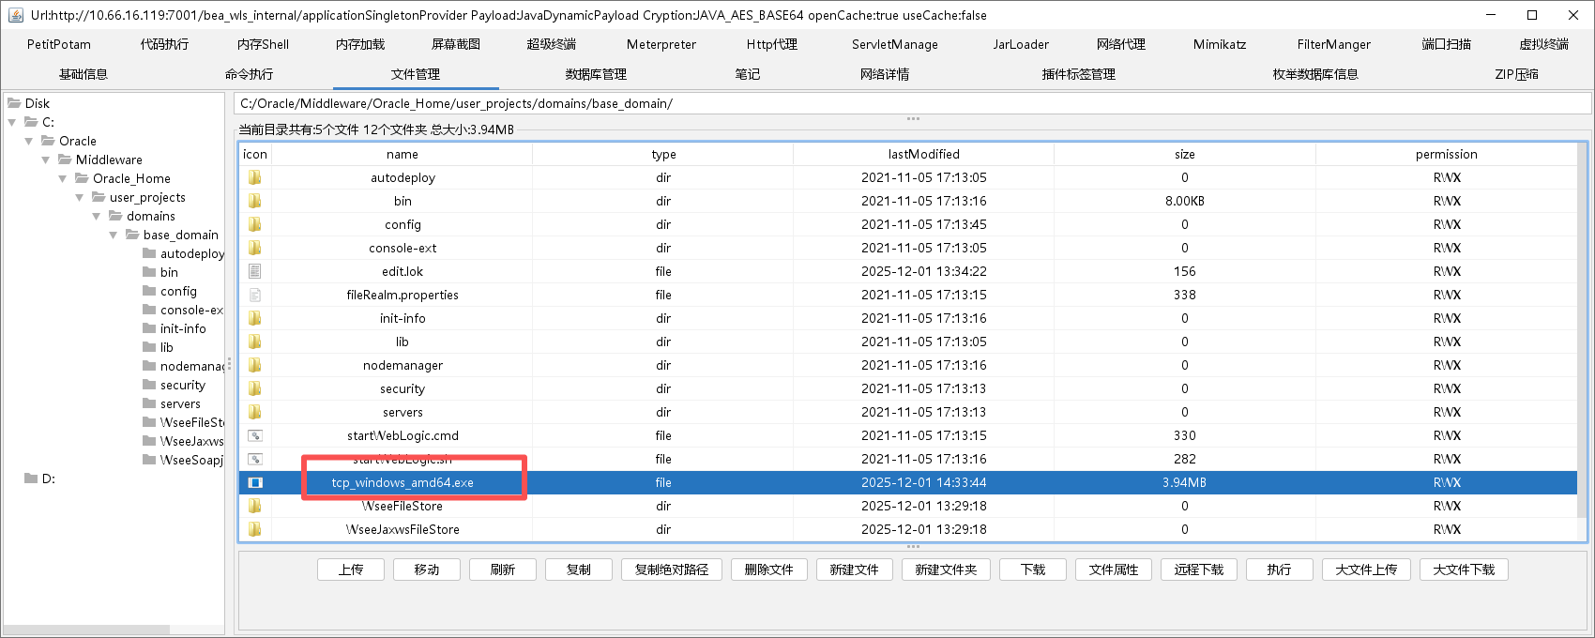This screenshot has width=1595, height=638.
Task: Click the folder icon of bin row
Action: point(254,201)
